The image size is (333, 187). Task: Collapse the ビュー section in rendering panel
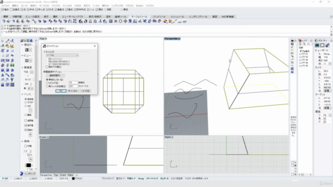click(22, 56)
